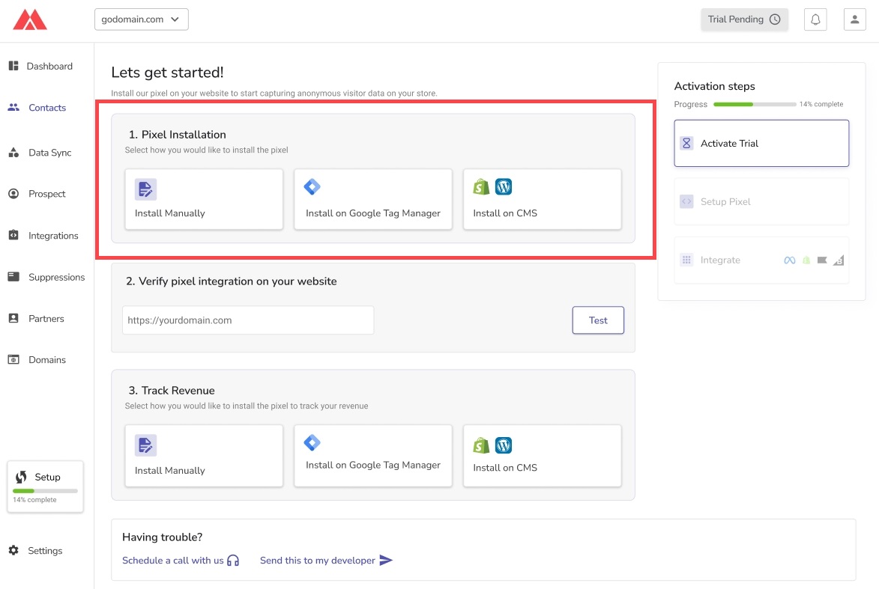Click the hourglass icon on Activate Trial
Screen dimensions: 879x589
pos(686,144)
